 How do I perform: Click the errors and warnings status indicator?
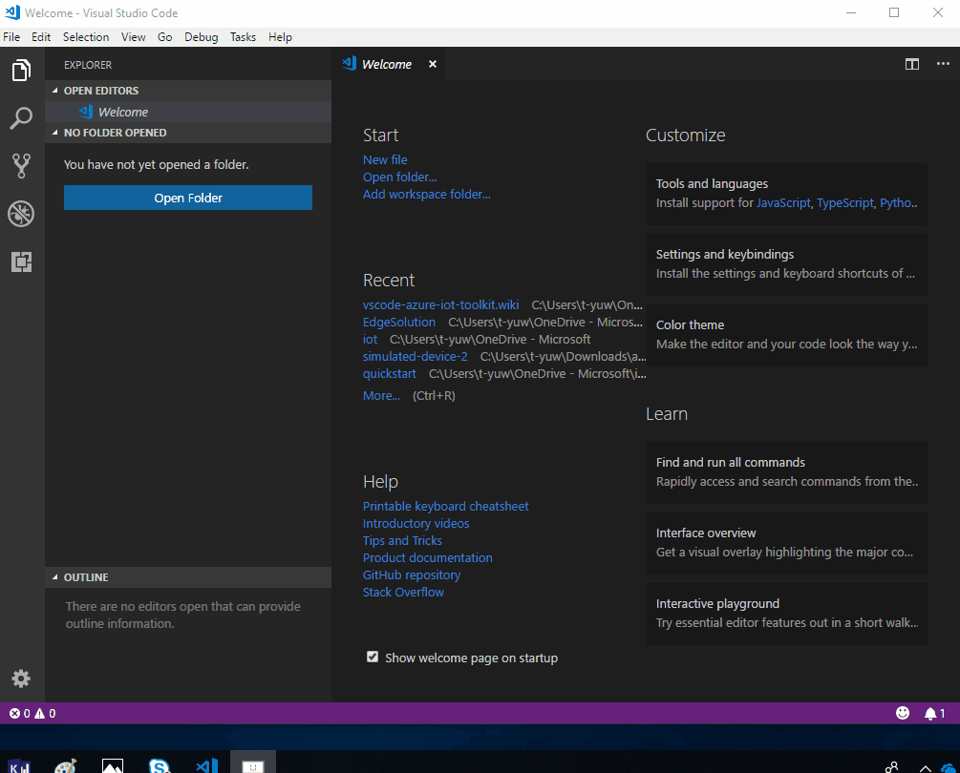(29, 713)
